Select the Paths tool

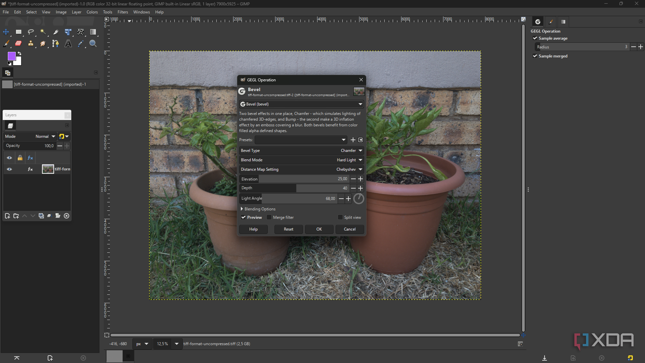(56, 43)
